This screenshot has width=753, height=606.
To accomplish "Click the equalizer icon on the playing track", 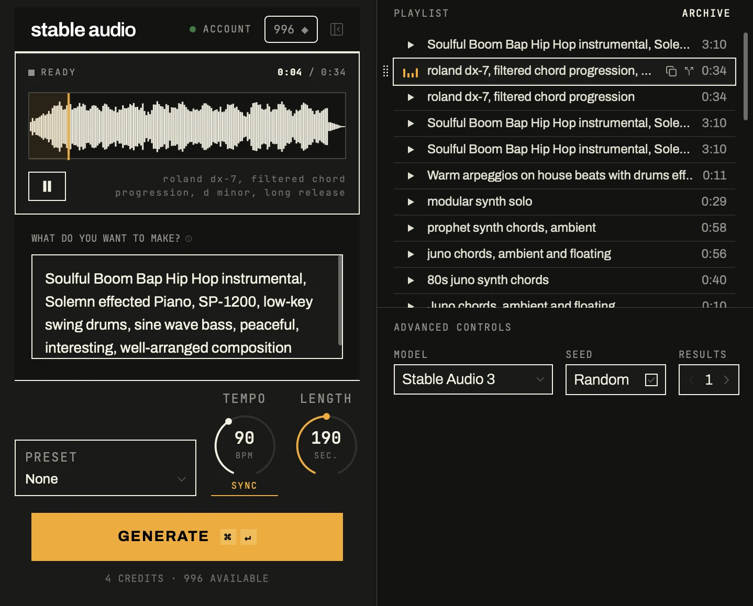I will (411, 72).
